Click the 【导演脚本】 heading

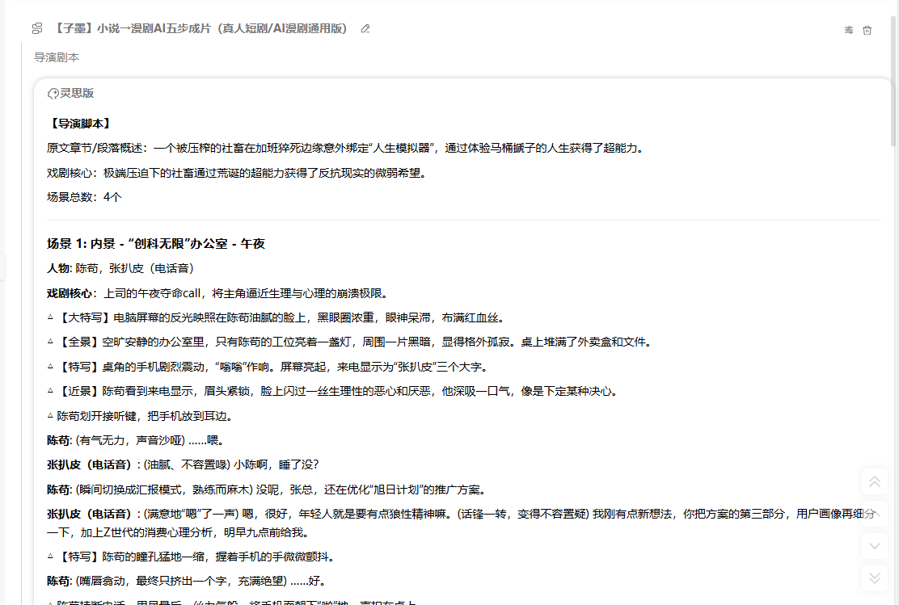click(80, 124)
